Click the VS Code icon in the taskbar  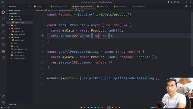tap(109, 108)
